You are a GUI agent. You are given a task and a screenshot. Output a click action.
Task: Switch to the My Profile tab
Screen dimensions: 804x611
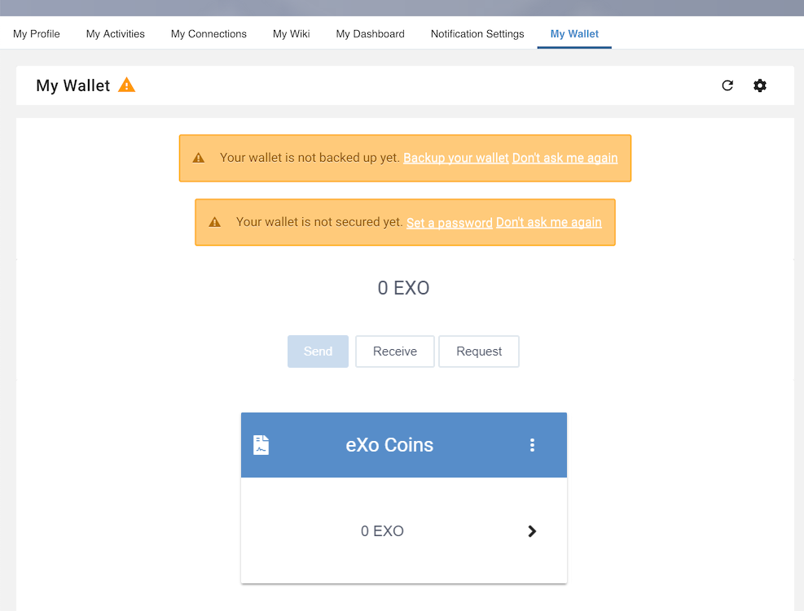pos(37,34)
